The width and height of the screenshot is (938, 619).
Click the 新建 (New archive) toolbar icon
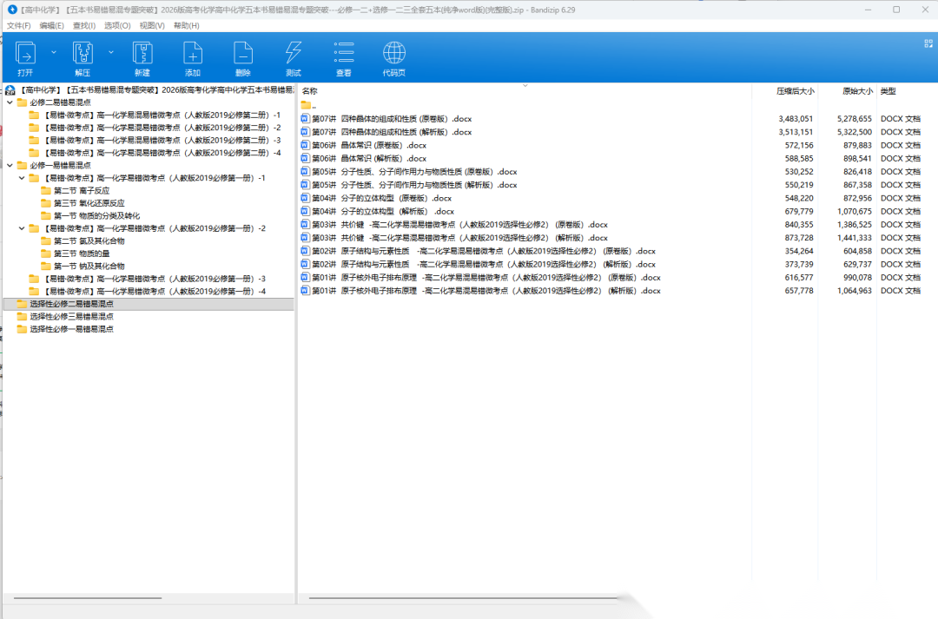pyautogui.click(x=142, y=54)
